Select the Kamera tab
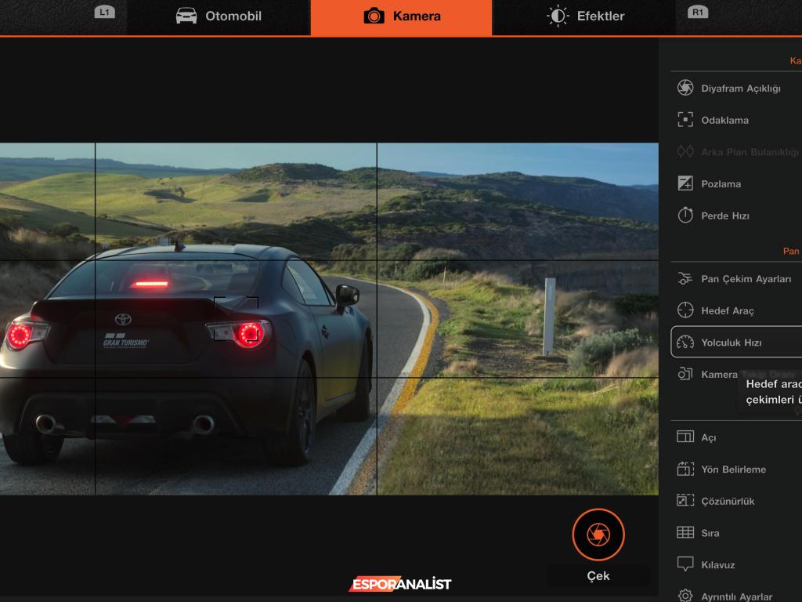The image size is (802, 602). pyautogui.click(x=402, y=16)
